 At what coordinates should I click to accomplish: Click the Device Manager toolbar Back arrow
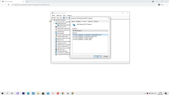[x=52, y=18]
